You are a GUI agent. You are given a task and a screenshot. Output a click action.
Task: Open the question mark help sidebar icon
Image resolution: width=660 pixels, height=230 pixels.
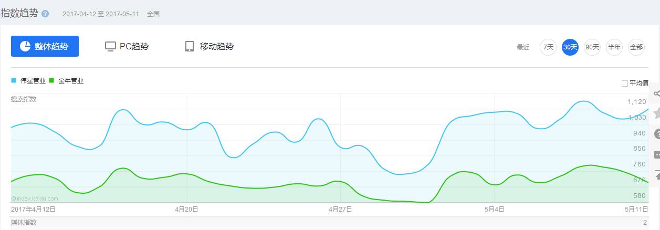(656, 134)
